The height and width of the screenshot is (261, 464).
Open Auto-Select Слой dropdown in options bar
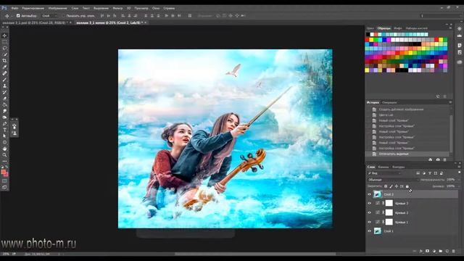click(x=49, y=16)
